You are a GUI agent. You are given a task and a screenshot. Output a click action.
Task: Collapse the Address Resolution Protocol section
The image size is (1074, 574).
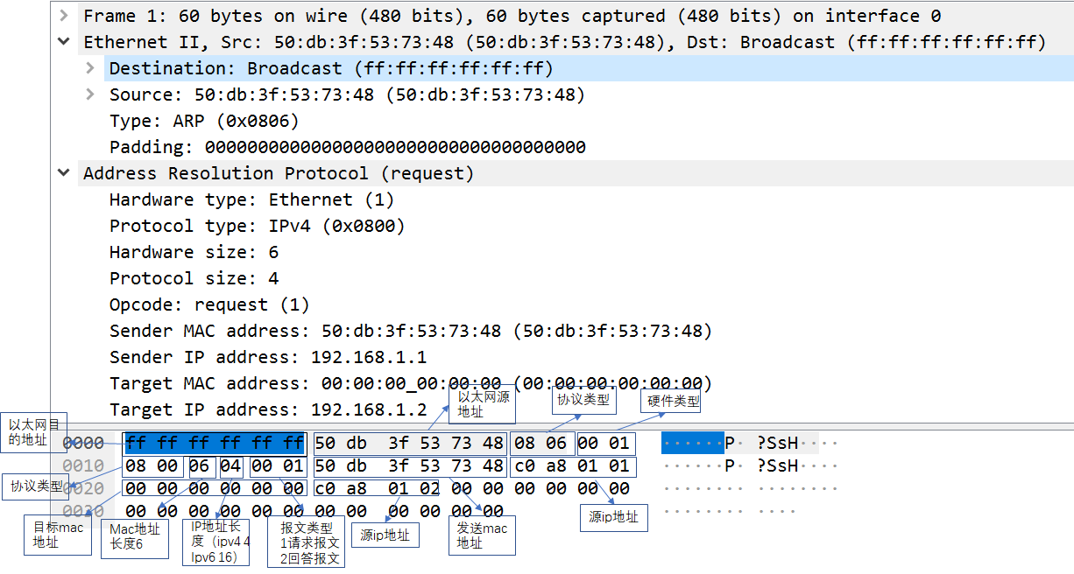point(63,173)
